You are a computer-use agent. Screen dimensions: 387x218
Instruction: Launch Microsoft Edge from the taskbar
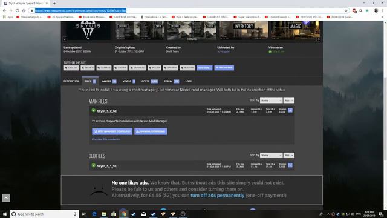click(94, 214)
